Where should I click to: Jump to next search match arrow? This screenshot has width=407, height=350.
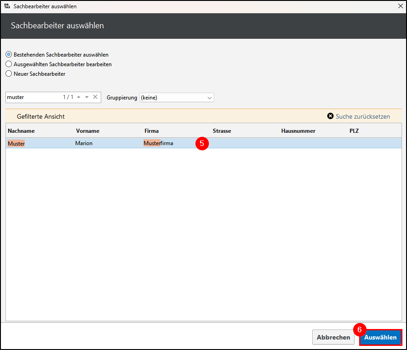(87, 97)
